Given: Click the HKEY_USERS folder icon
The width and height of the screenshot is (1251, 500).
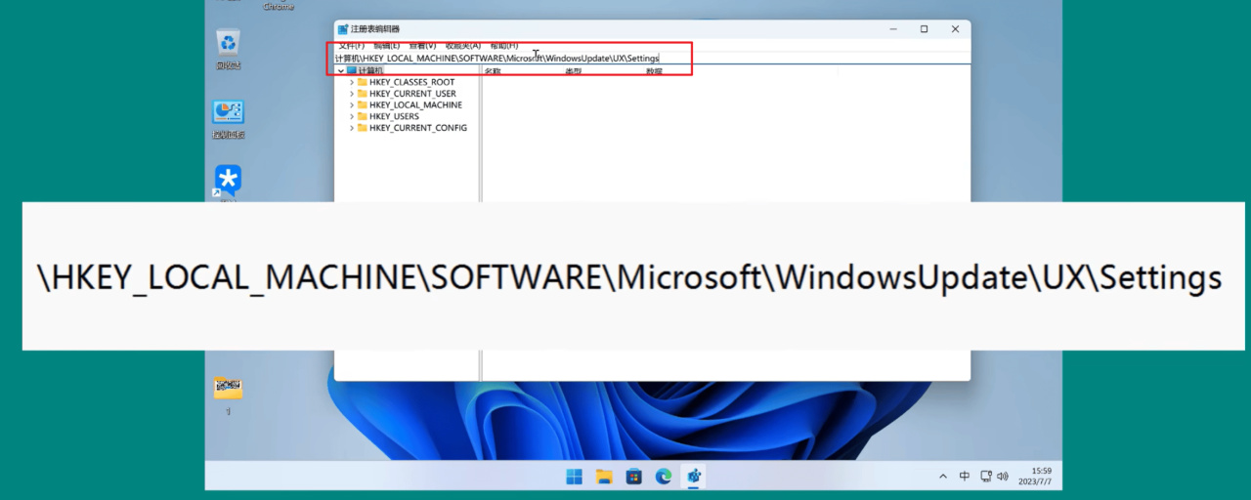Looking at the screenshot, I should pos(363,116).
